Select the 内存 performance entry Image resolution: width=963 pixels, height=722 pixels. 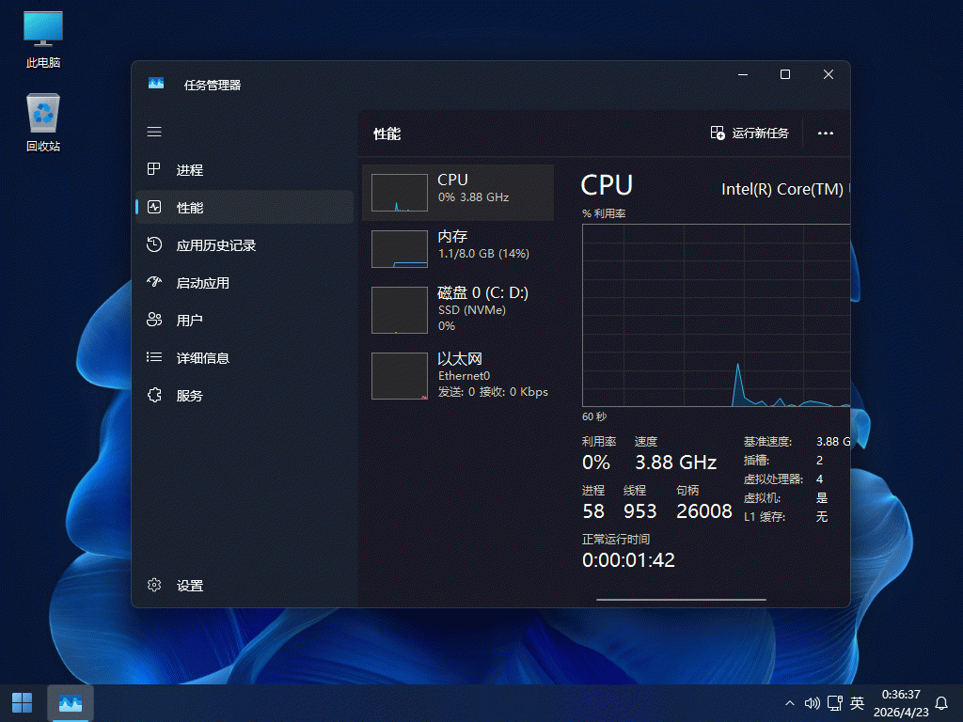[x=458, y=248]
